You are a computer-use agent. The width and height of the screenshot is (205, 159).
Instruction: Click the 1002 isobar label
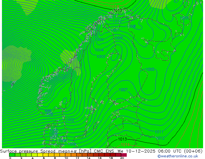70,120
